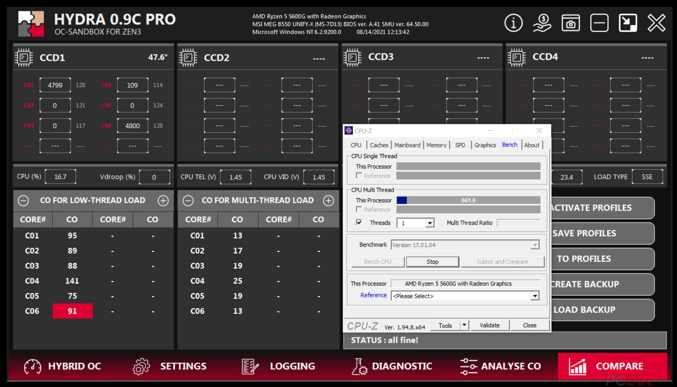Screen dimensions: 677x387
Task: Click plus icon for low-thread load CO
Action: pyautogui.click(x=163, y=200)
